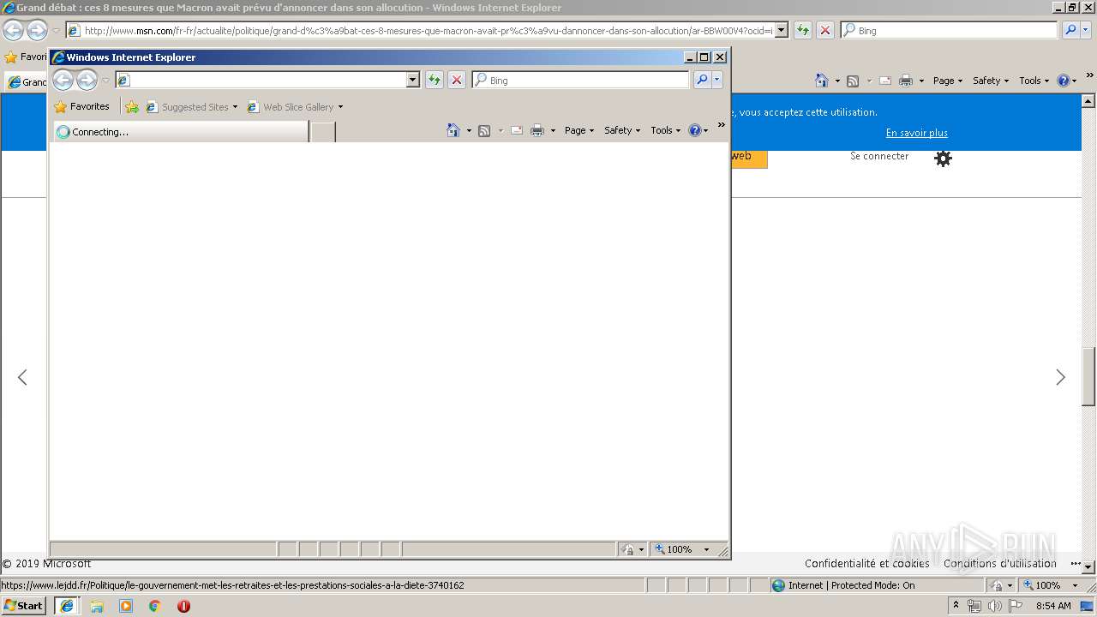The width and height of the screenshot is (1097, 617).
Task: Click Print icon in background window
Action: click(x=906, y=81)
